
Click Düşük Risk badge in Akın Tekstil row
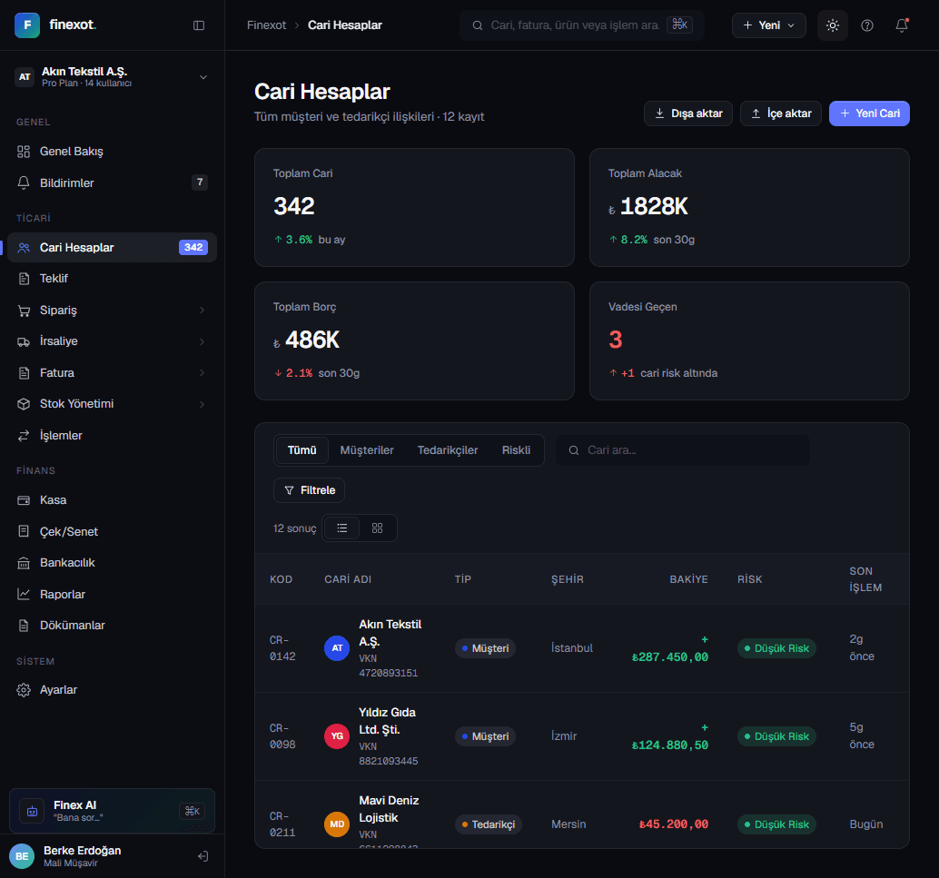776,648
